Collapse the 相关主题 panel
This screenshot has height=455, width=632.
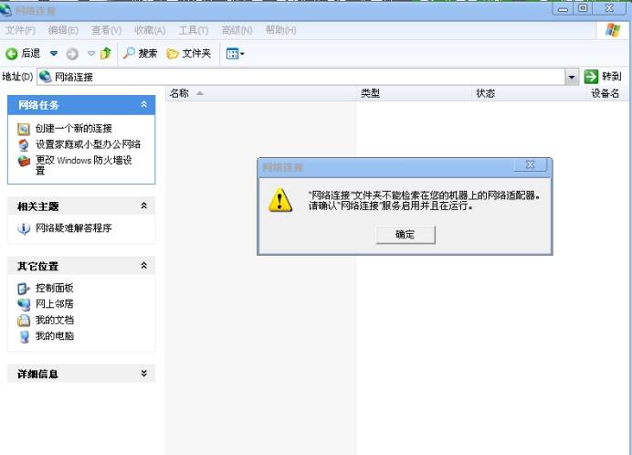pyautogui.click(x=144, y=206)
